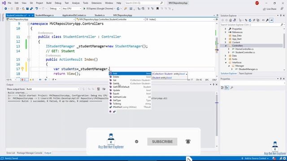Toggle Preview Selected Items in Solution Explorer
Viewport: 287px width, 161px height.
(271, 20)
